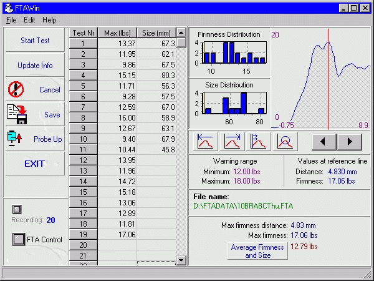Click the Start Test button
The image size is (374, 281).
click(x=35, y=41)
